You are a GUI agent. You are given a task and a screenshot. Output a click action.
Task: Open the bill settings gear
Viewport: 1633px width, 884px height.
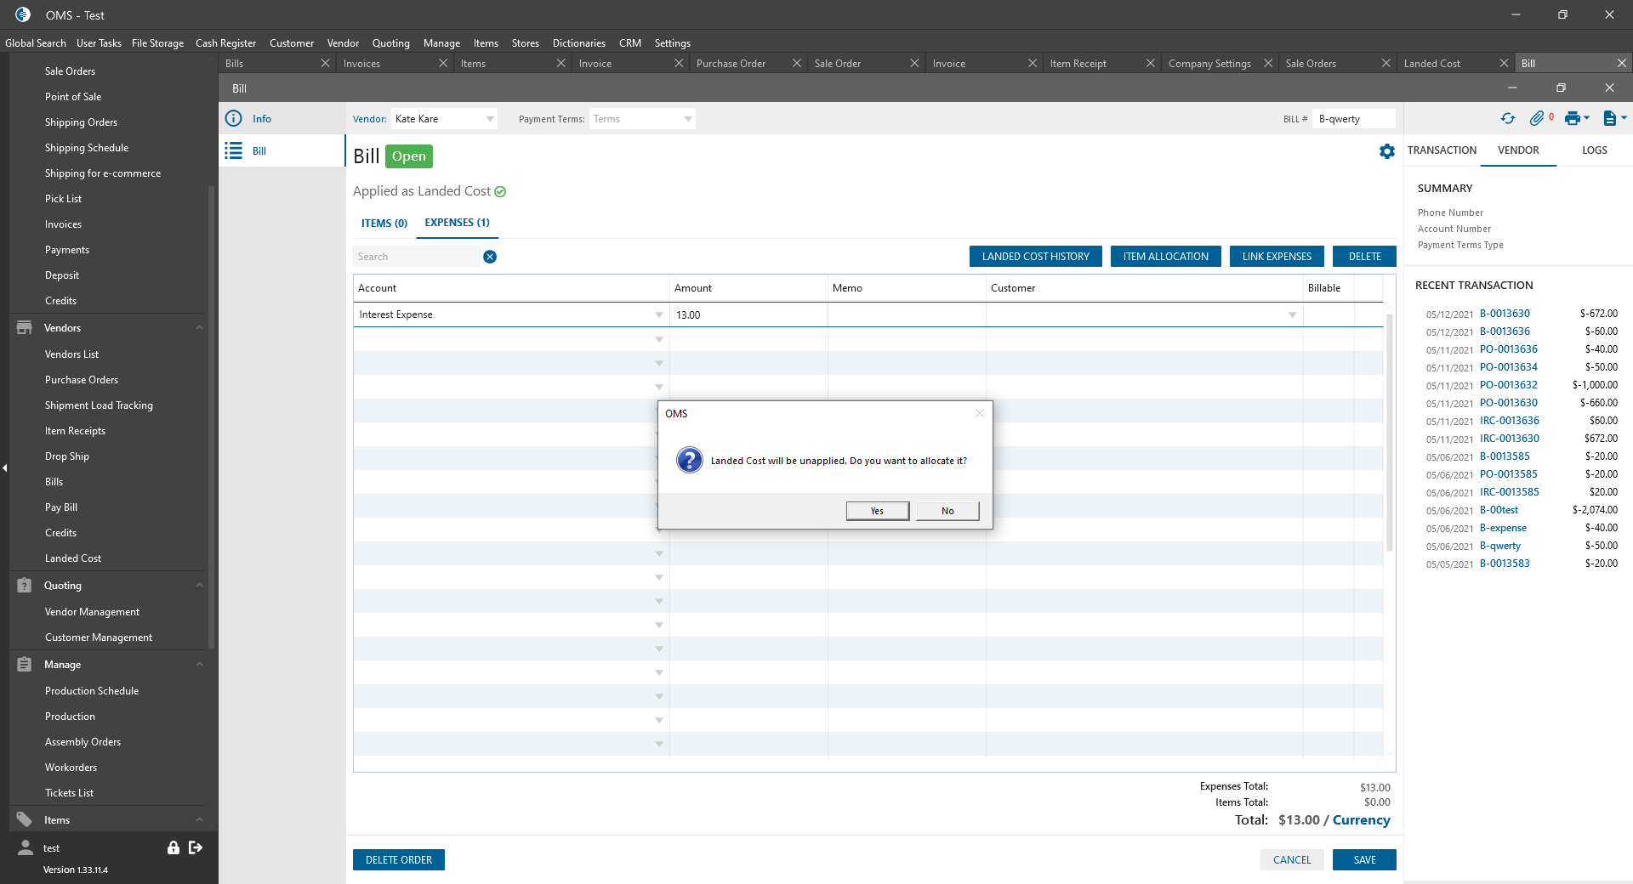pyautogui.click(x=1387, y=151)
